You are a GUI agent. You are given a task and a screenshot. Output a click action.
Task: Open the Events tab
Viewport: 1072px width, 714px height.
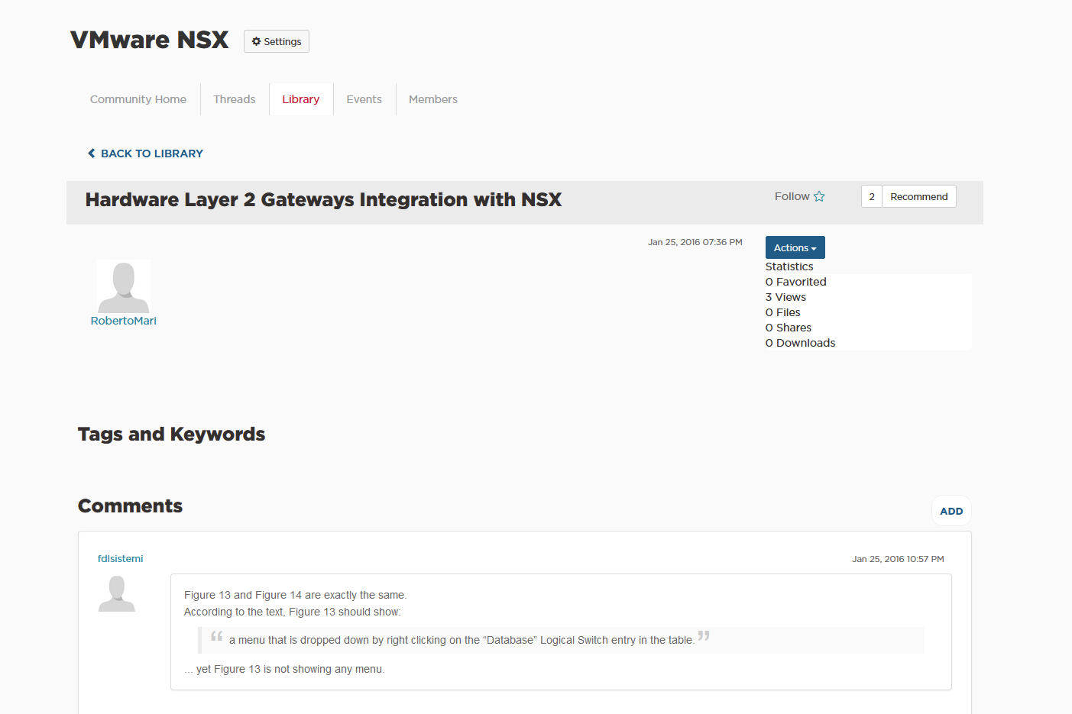tap(364, 99)
